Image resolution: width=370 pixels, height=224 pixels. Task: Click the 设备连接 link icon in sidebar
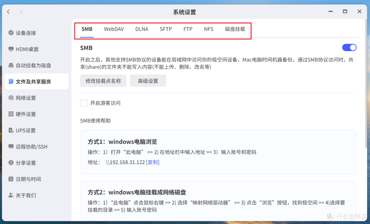tap(11, 33)
